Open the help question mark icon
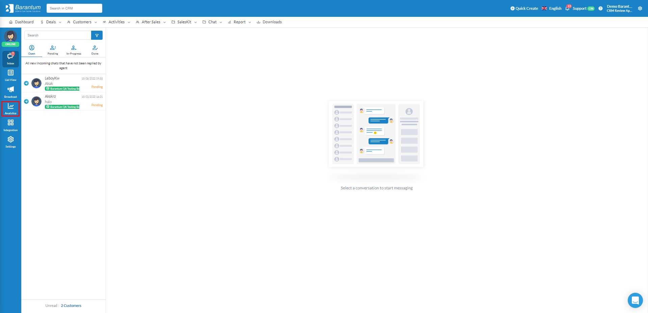The image size is (648, 313). [x=600, y=8]
